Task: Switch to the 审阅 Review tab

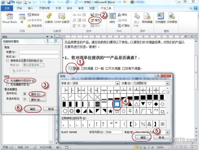Action: tap(81, 8)
